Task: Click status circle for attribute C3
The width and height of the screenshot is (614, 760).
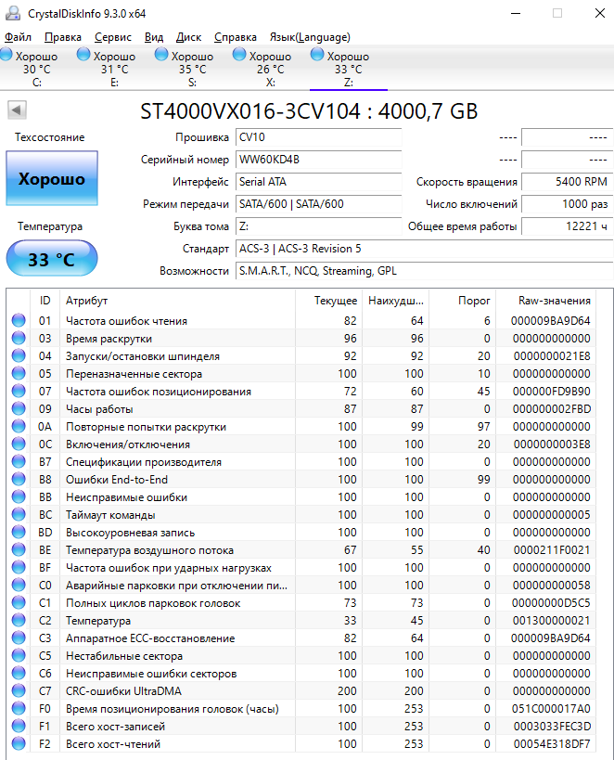Action: click(x=19, y=638)
